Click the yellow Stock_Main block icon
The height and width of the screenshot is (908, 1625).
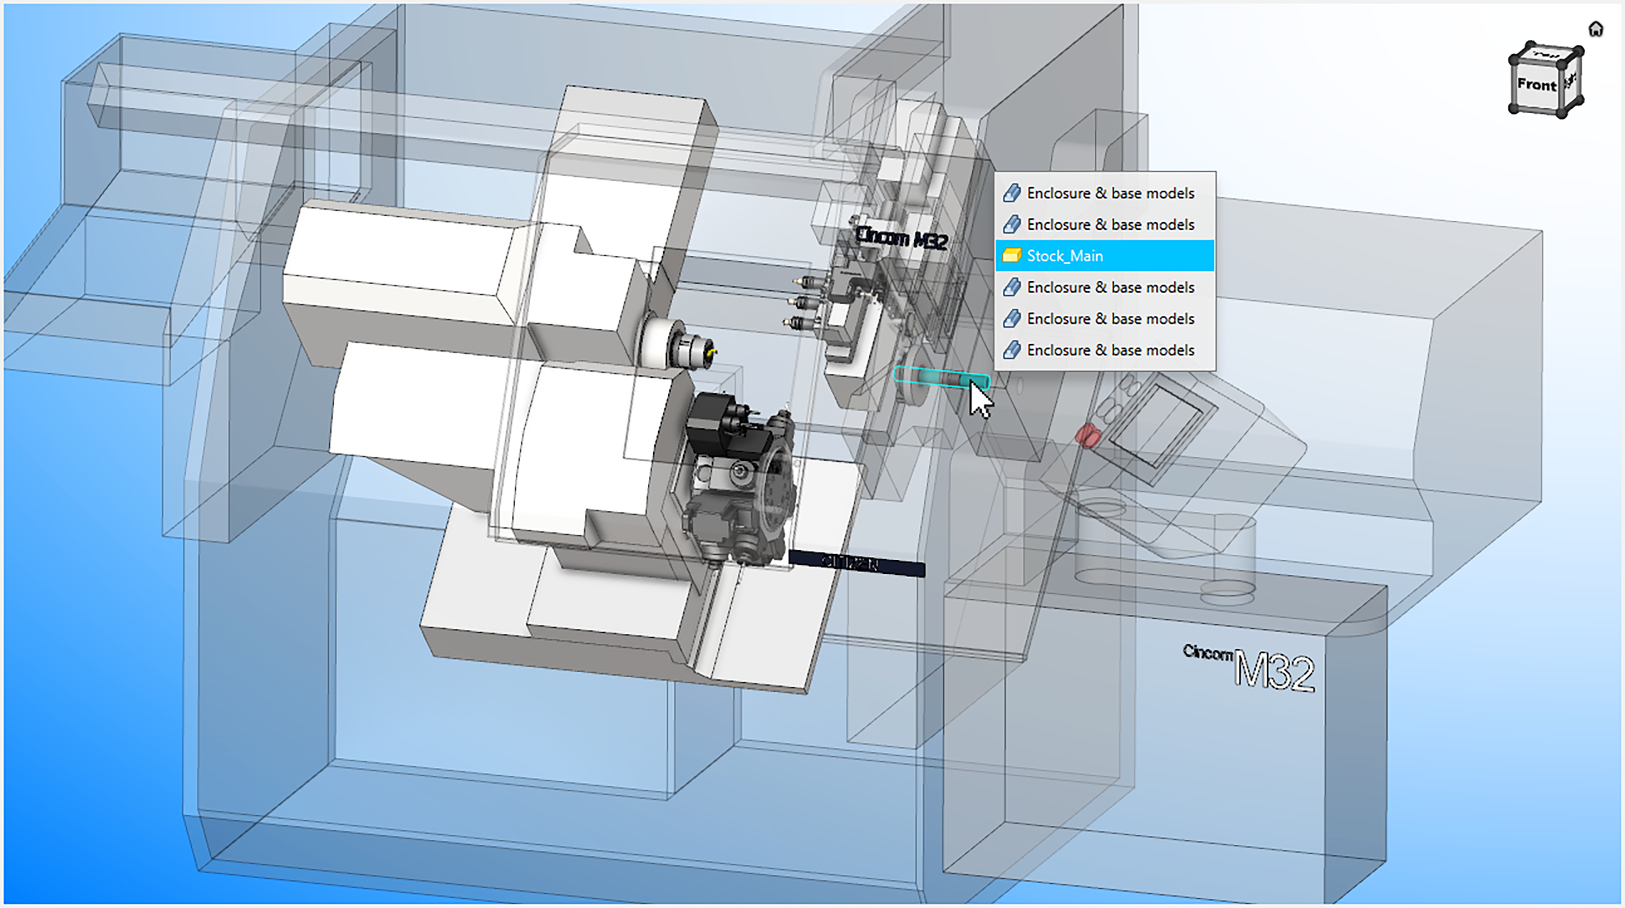1012,256
